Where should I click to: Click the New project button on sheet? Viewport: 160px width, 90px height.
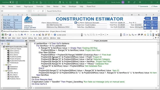[x=147, y=25]
